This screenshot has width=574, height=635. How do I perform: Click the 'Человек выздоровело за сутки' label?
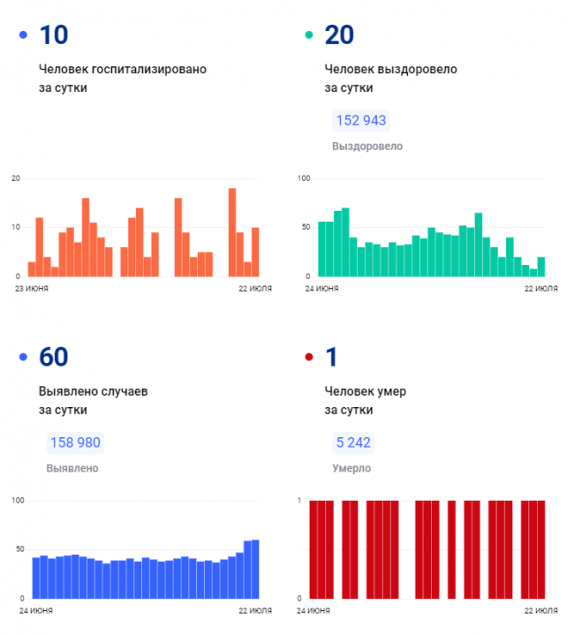[389, 78]
